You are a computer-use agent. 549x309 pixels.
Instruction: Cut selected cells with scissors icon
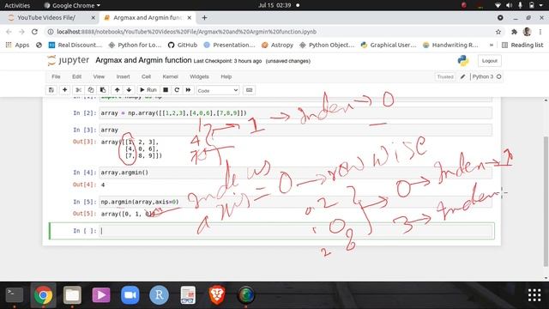(78, 90)
